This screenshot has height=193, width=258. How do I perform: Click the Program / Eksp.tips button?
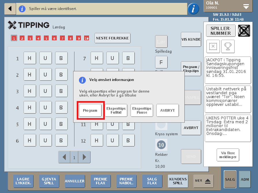tap(191, 69)
